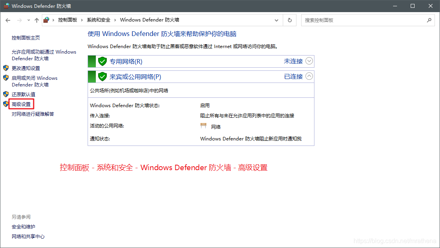Click shield icon beside 更改通知设置
440x248 pixels.
click(x=6, y=68)
